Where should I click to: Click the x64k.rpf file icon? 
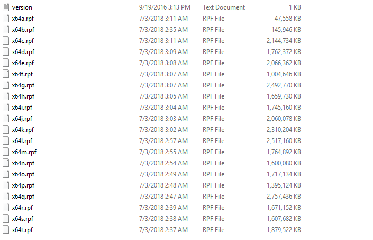[x=6, y=130]
